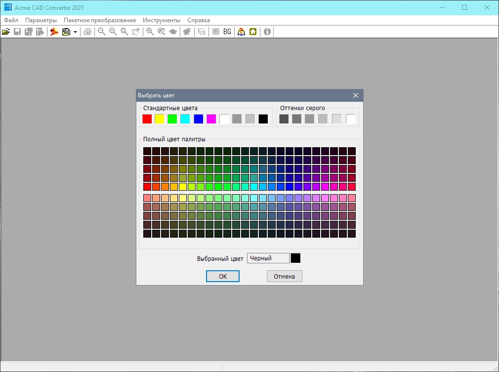This screenshot has height=372, width=499.
Task: Open the Пакетное преобразование menu
Action: click(x=100, y=20)
